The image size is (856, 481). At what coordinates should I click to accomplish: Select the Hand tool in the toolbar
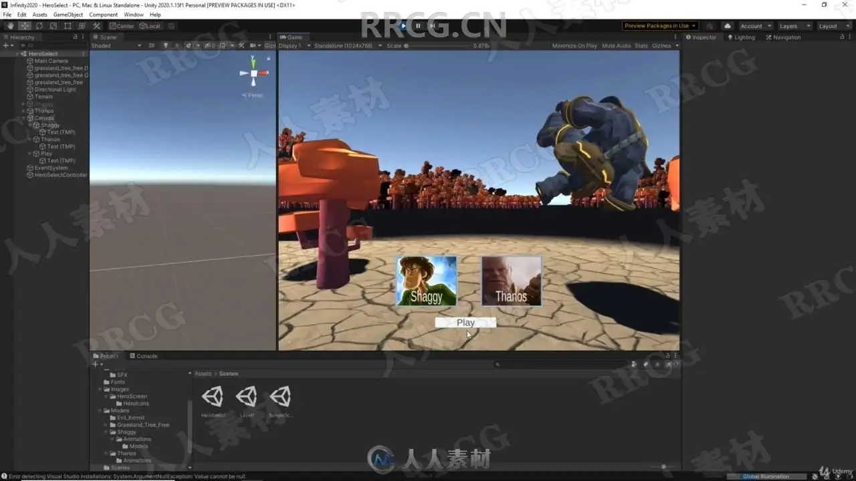11,26
